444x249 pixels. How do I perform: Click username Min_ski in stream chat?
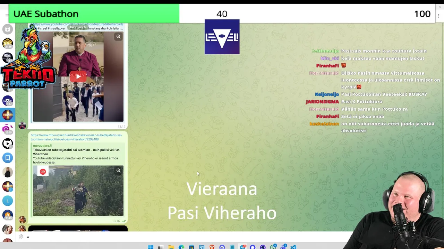[330, 58]
